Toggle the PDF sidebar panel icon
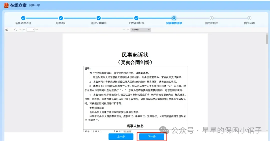 click(x=7, y=30)
